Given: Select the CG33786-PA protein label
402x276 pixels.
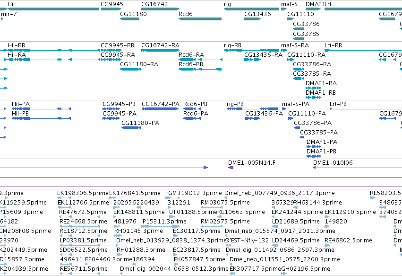Looking at the screenshot, I should tap(313, 123).
